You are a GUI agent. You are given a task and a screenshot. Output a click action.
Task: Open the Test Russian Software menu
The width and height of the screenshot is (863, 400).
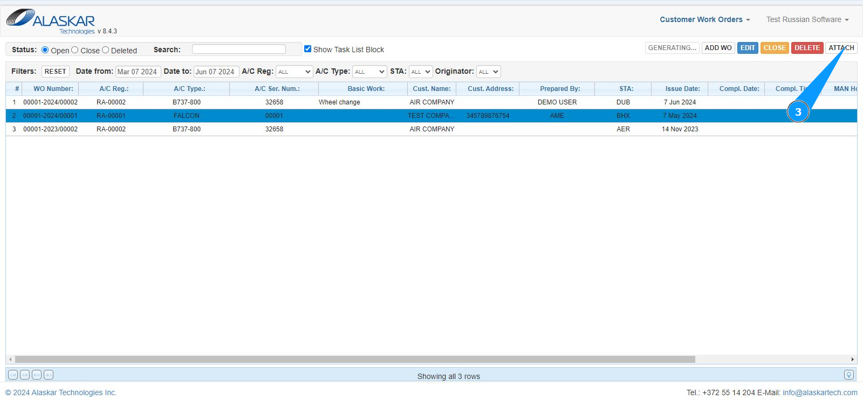(807, 19)
